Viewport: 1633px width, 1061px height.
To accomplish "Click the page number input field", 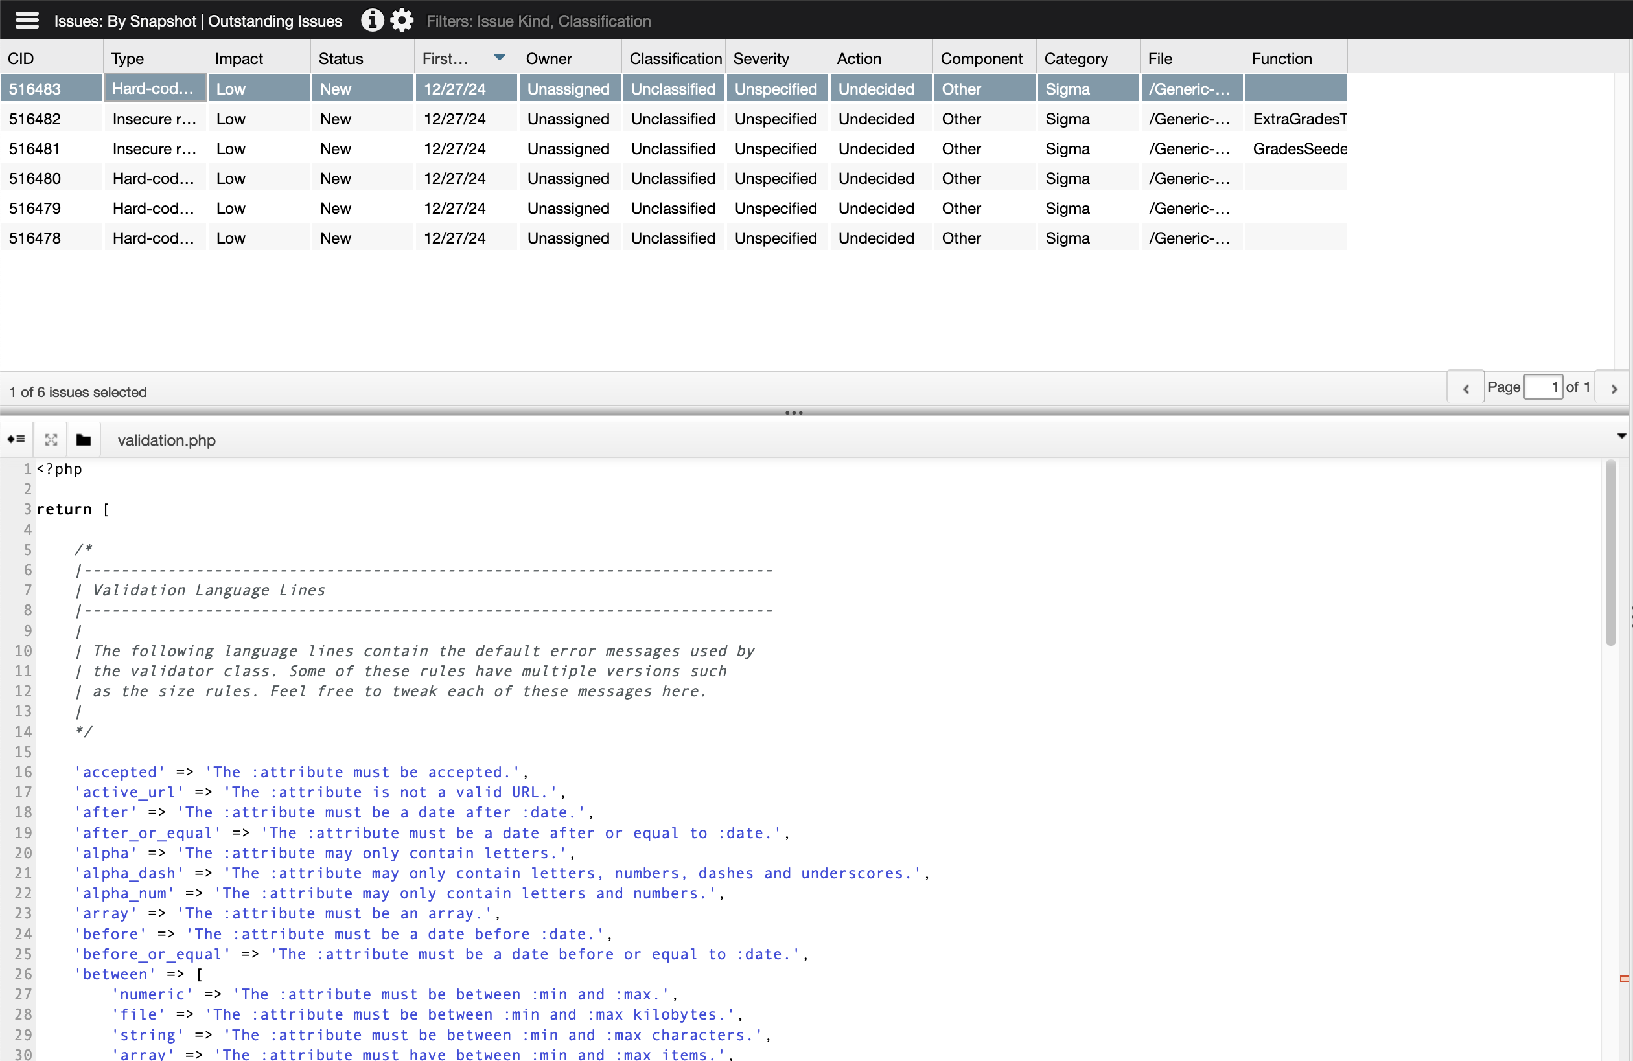I will point(1543,387).
